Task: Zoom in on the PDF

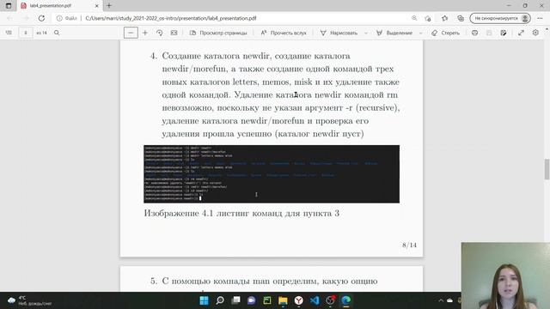Action: coord(145,33)
